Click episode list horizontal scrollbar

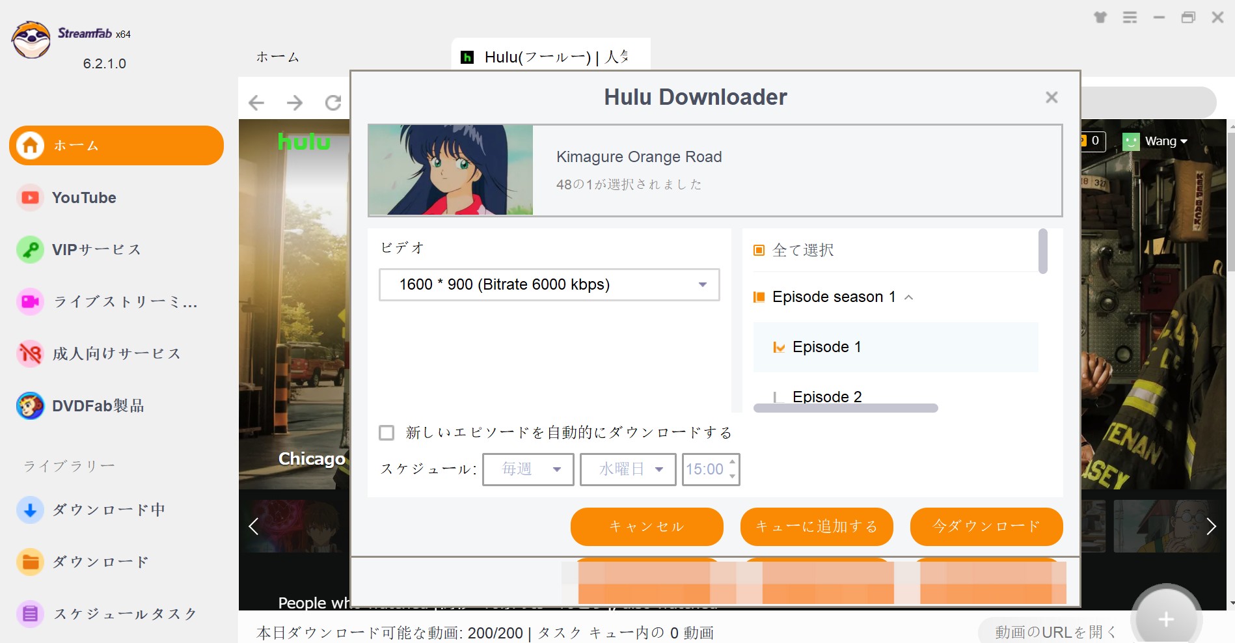pos(845,408)
